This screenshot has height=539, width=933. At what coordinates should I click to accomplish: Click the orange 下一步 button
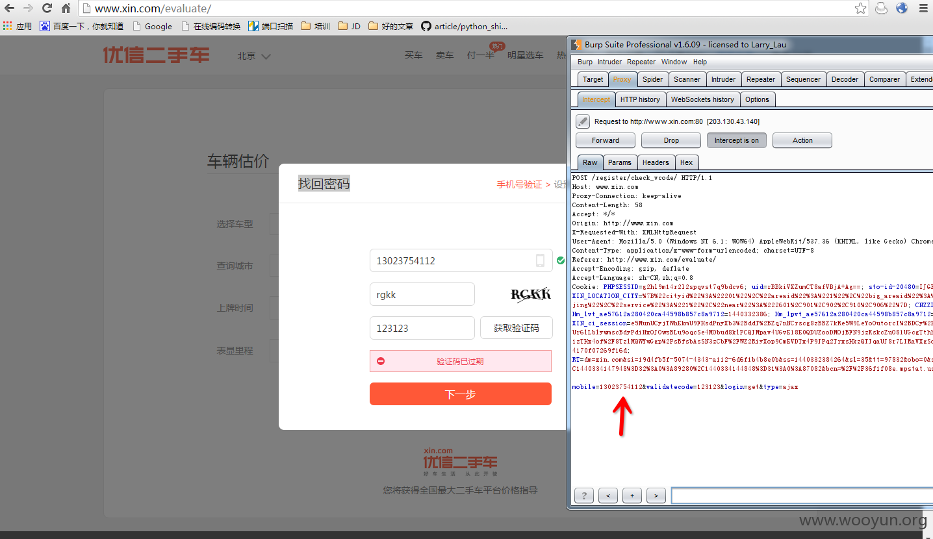pos(461,394)
